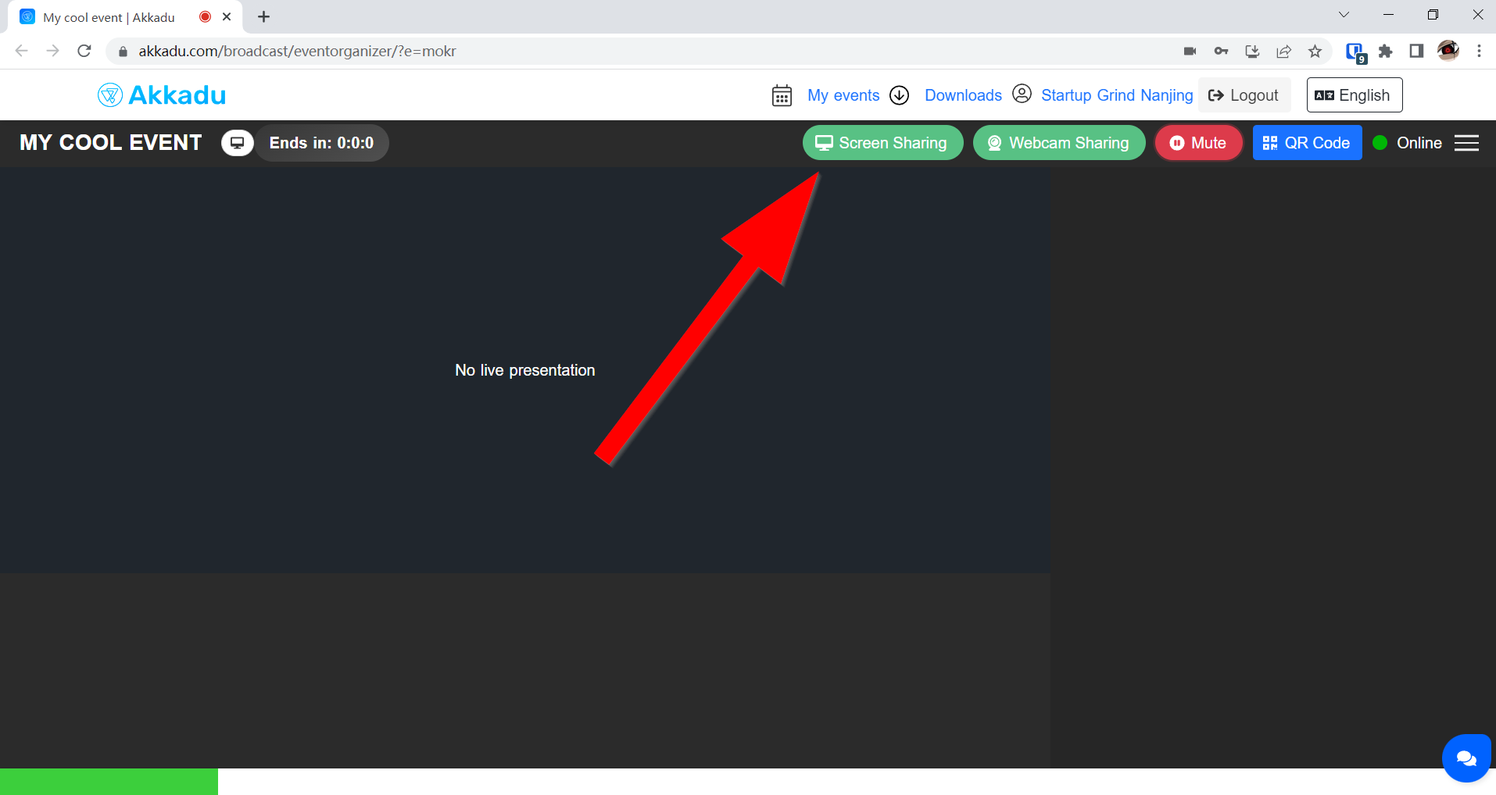Viewport: 1496px width, 795px height.
Task: Open the hamburger menu beside Online
Action: (x=1466, y=143)
